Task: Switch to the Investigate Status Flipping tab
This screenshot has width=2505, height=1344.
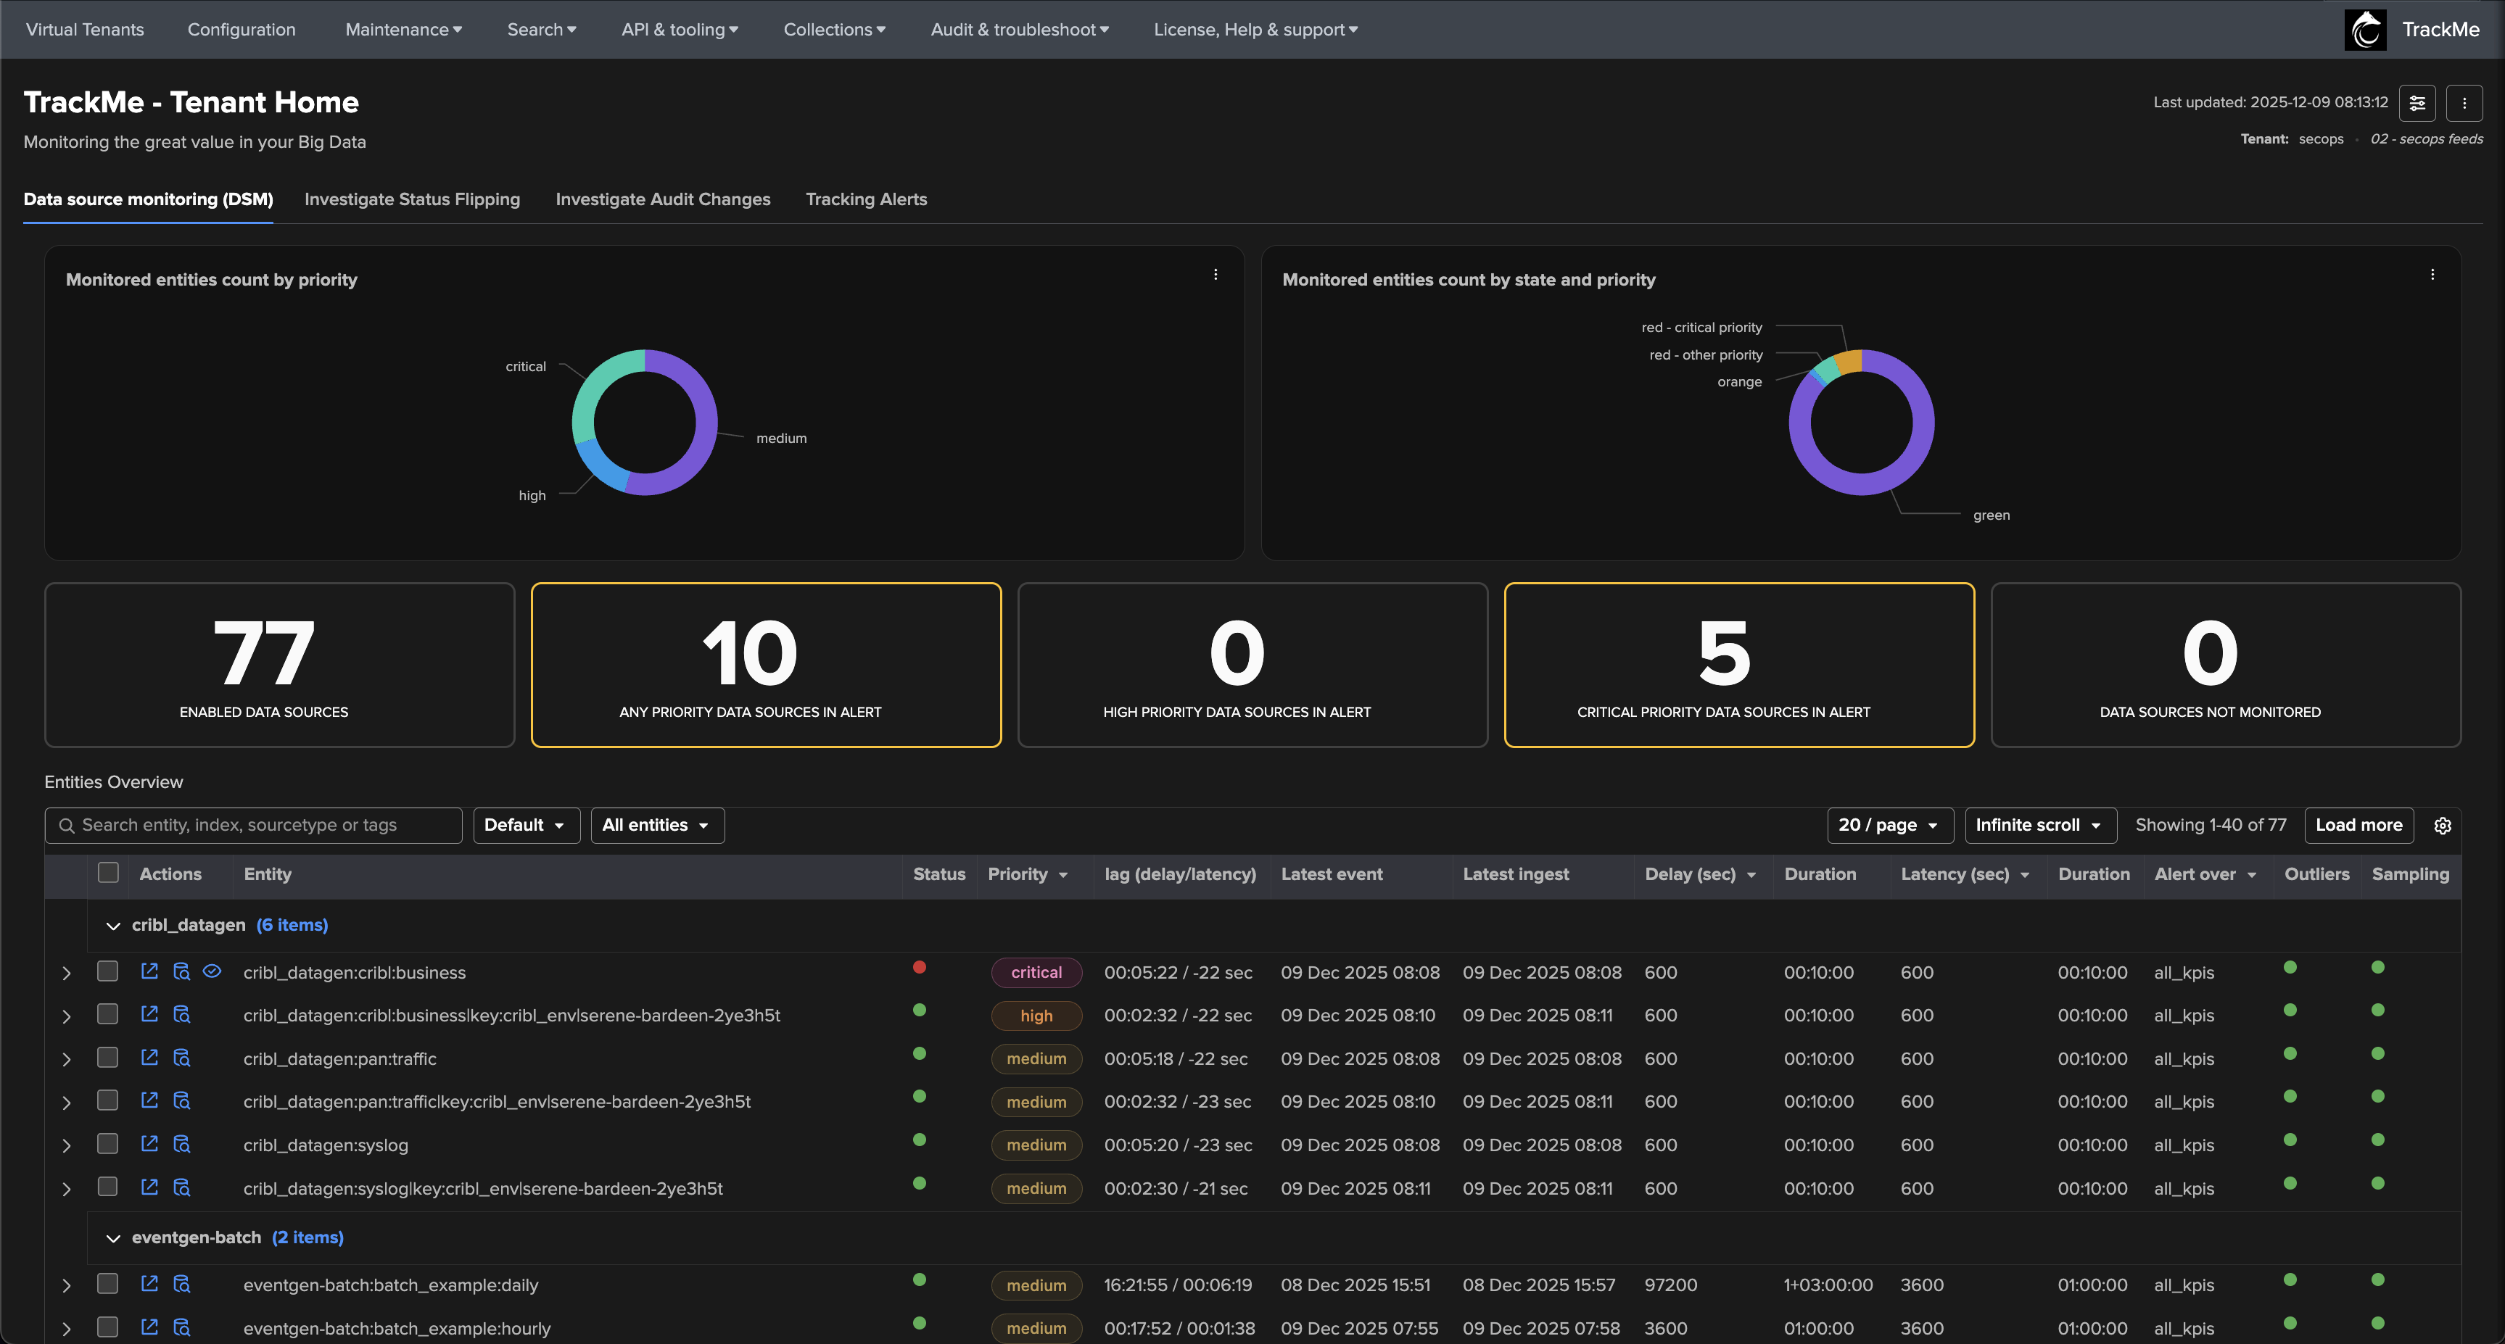Action: 411,199
